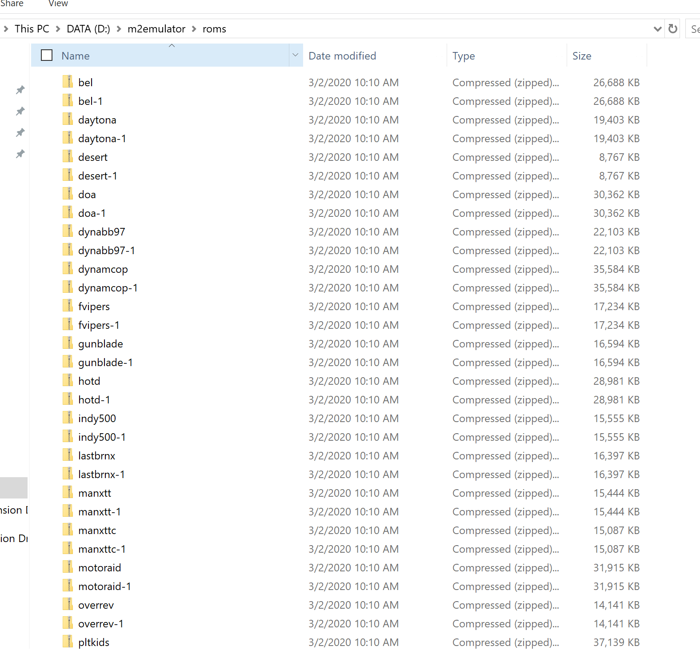Go to DATA (D:) in breadcrumb
Screen dimensions: 700x662
pos(88,29)
